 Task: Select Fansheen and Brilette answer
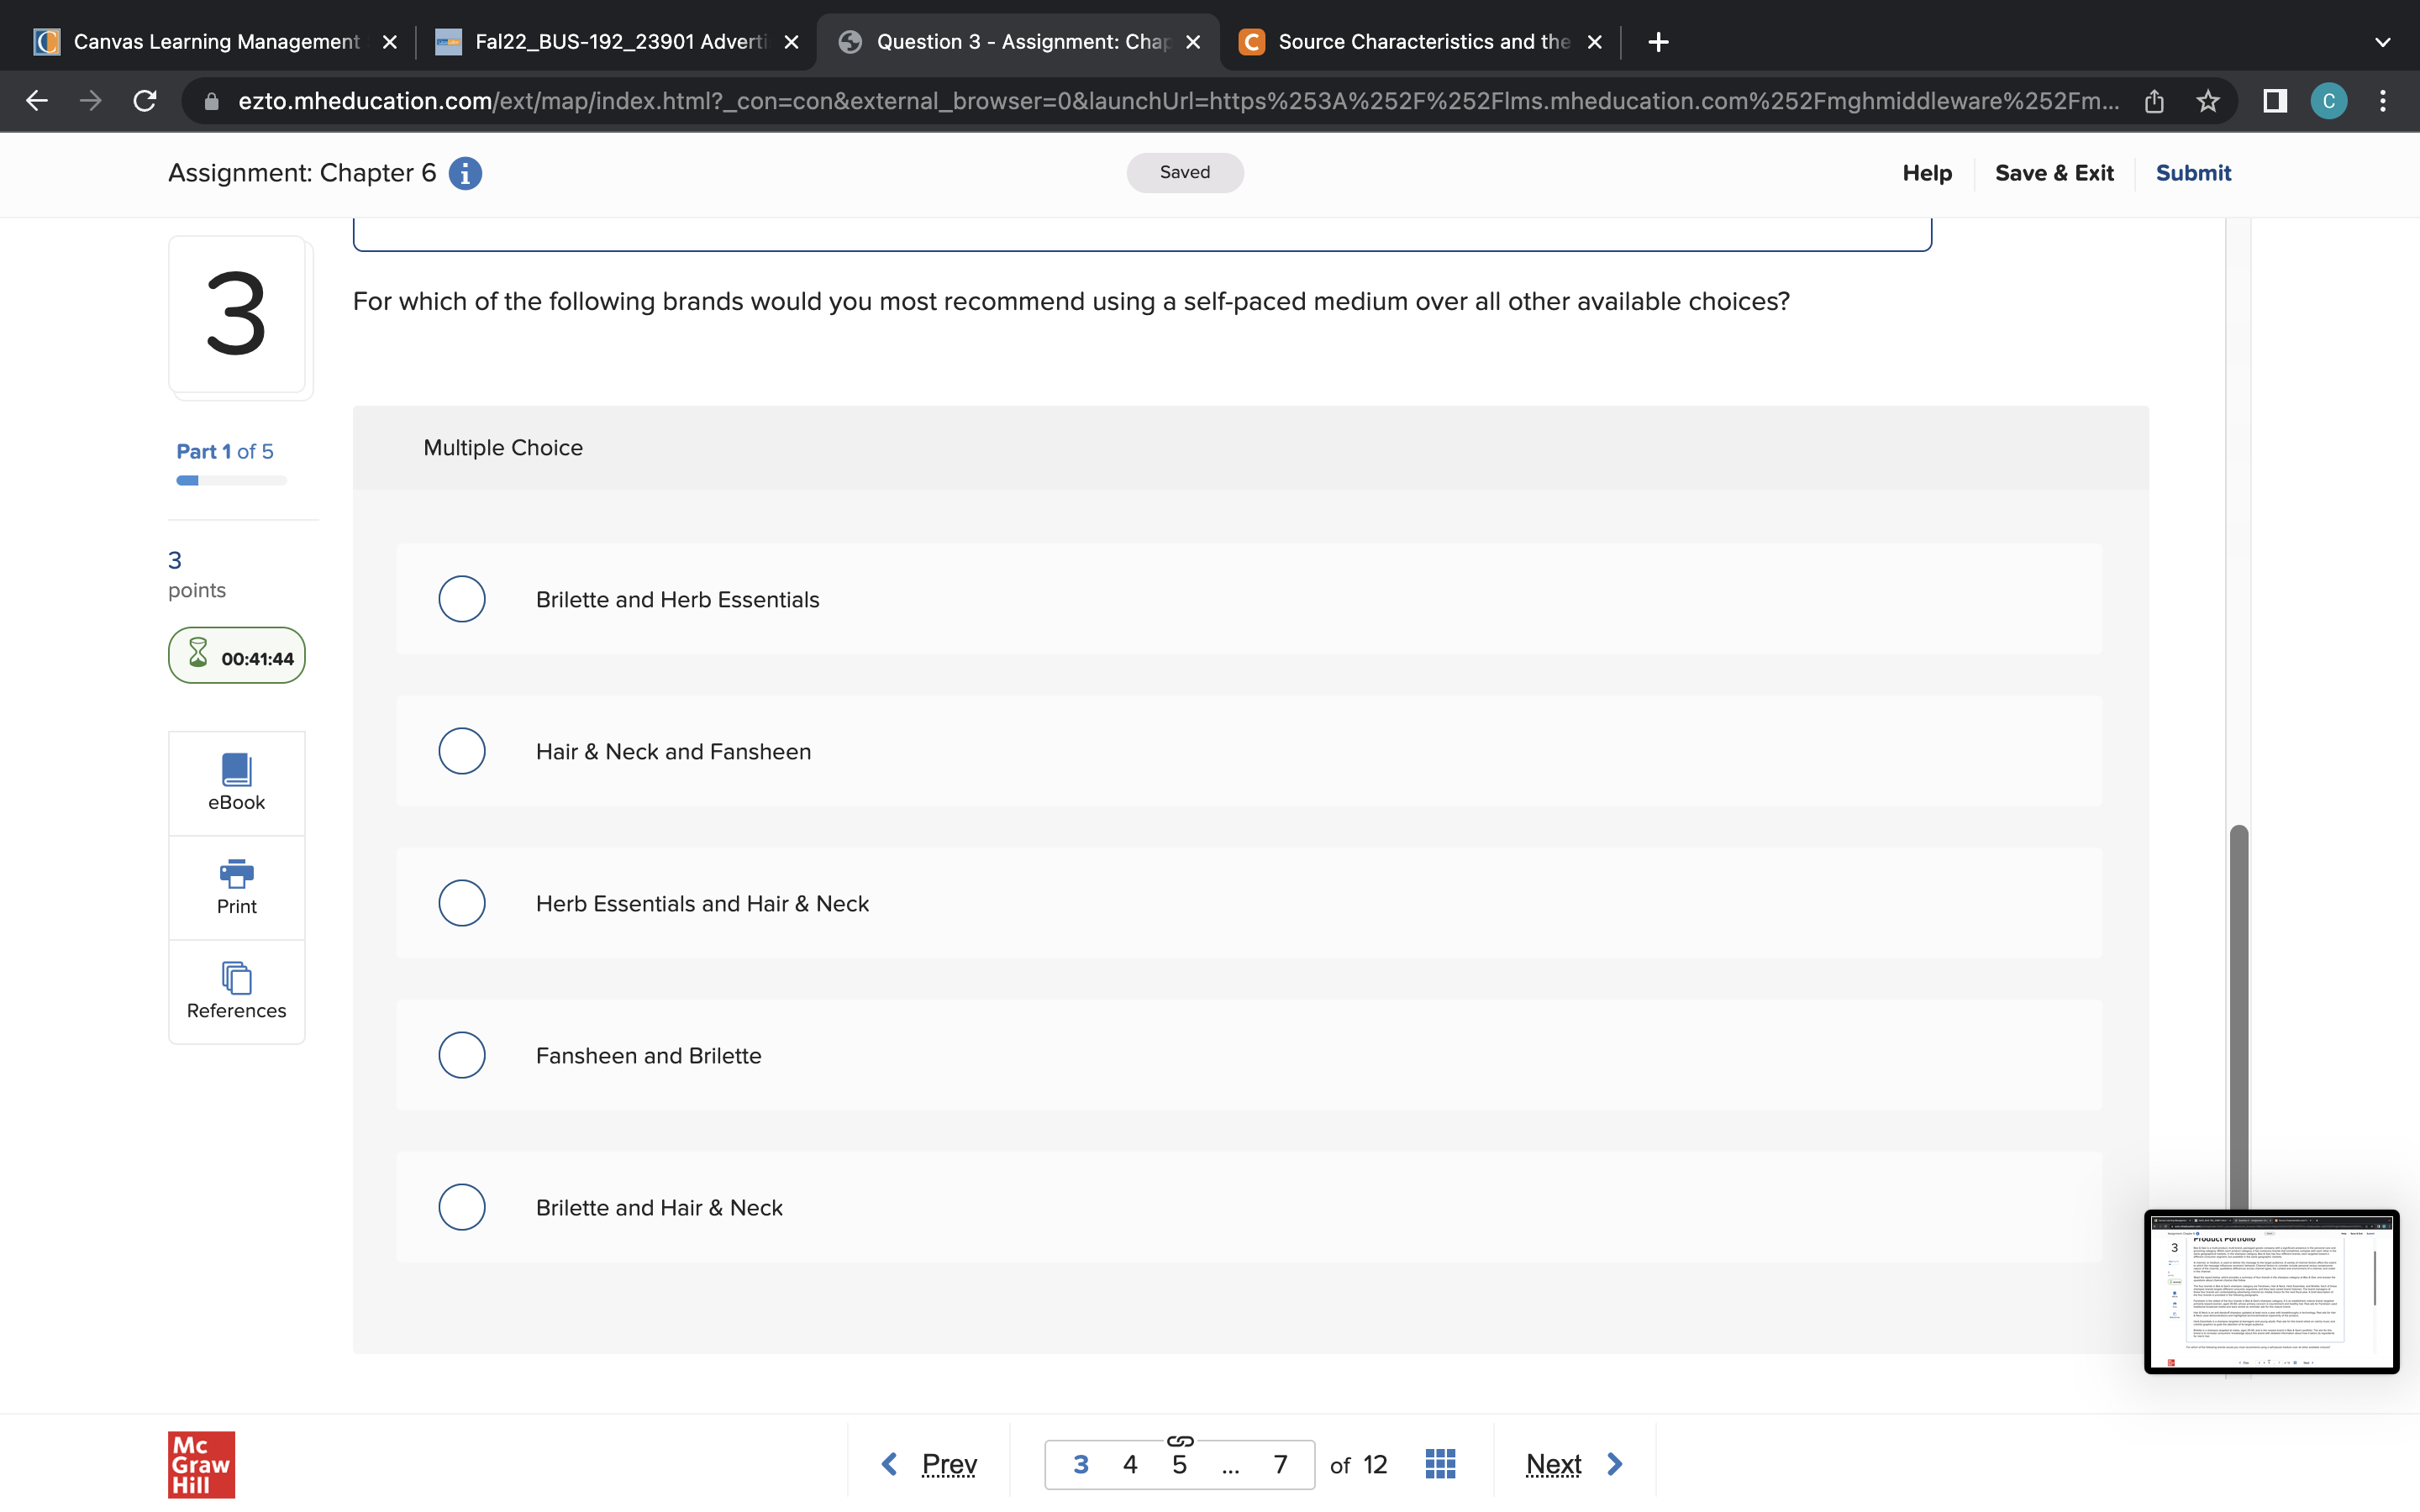462,1055
